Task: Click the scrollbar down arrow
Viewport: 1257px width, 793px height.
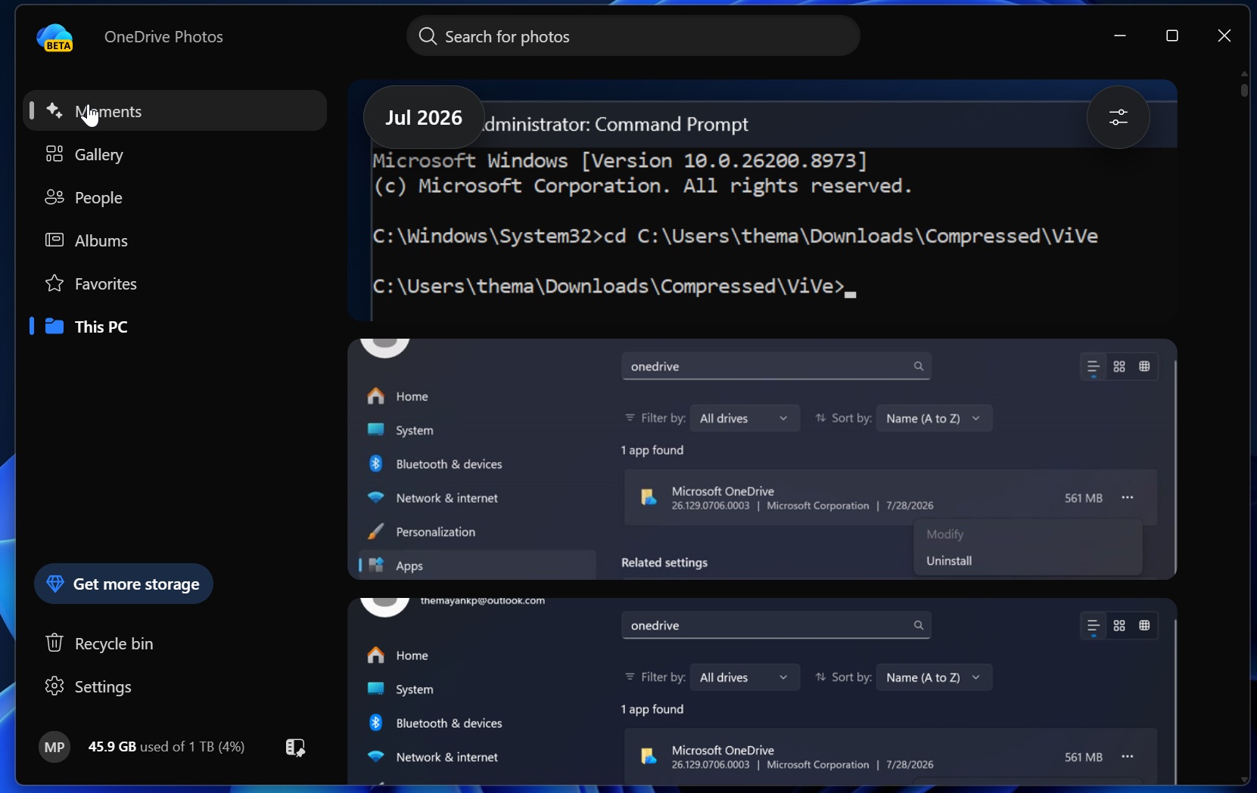Action: point(1244,779)
